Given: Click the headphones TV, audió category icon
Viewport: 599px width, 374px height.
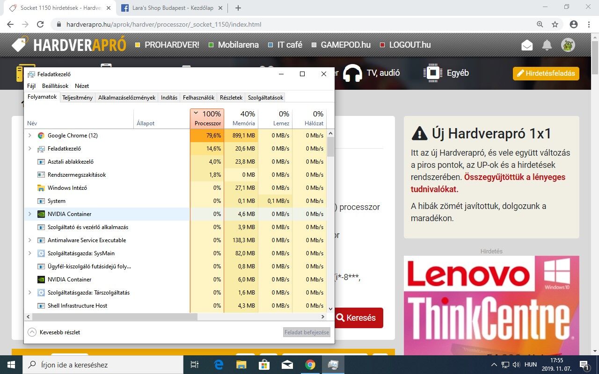Looking at the screenshot, I should 352,73.
